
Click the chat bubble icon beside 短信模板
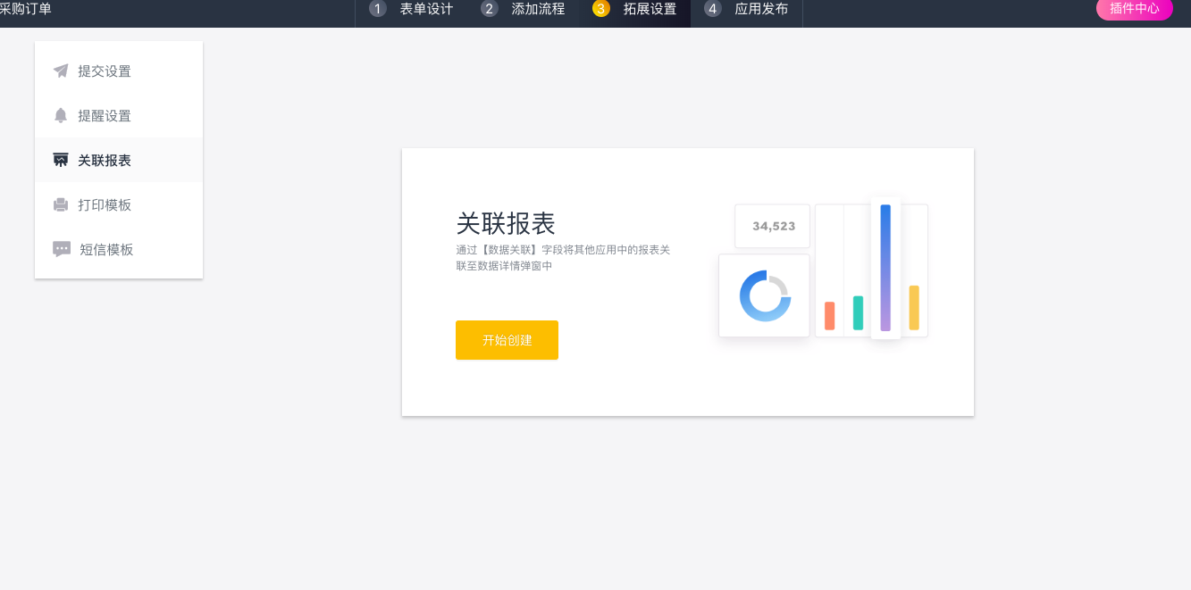[62, 249]
